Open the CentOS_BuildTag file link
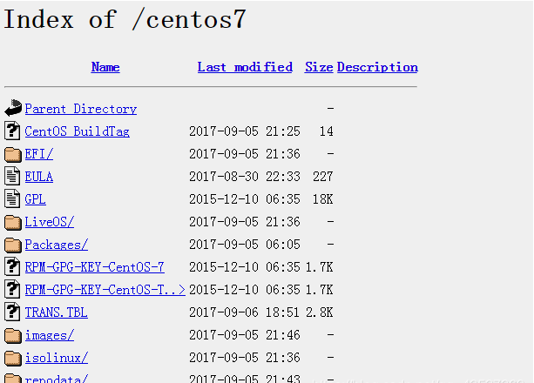 (x=77, y=131)
